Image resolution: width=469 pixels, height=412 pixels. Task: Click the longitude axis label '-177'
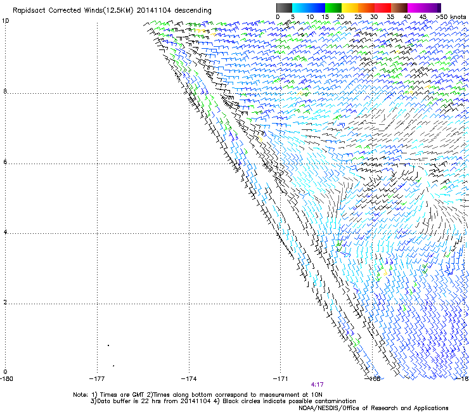[x=97, y=379]
